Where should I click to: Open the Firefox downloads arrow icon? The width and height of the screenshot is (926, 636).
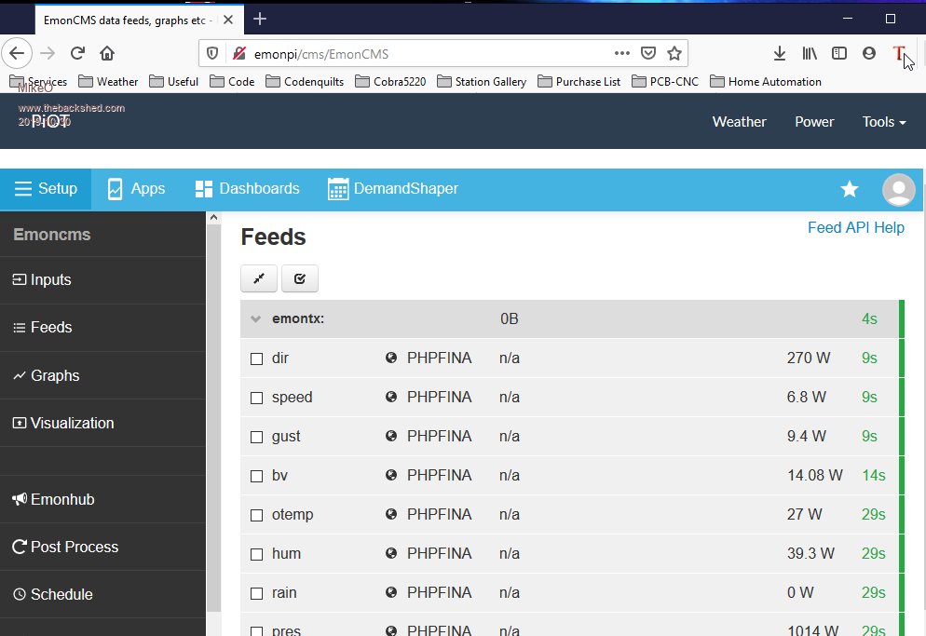[780, 53]
